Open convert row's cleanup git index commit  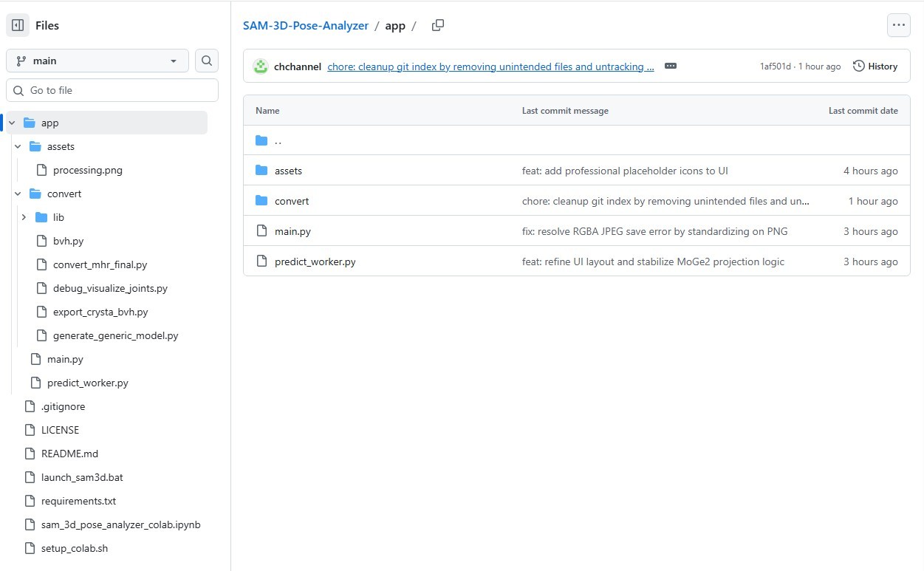(665, 201)
